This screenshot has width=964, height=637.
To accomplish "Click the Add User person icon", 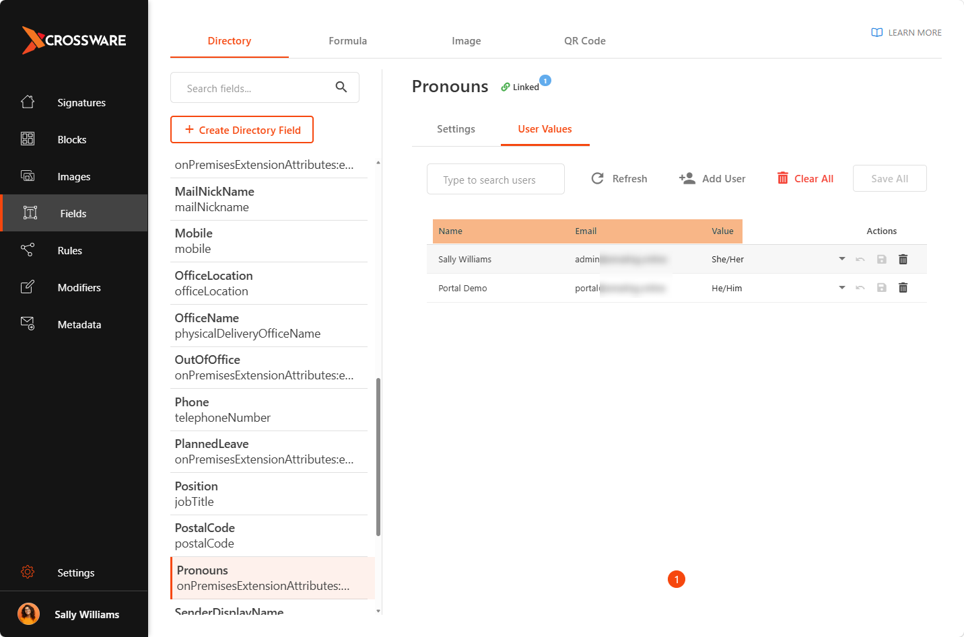I will (687, 178).
